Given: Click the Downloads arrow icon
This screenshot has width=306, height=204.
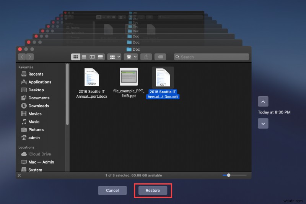Looking at the screenshot, I should pyautogui.click(x=24, y=105).
